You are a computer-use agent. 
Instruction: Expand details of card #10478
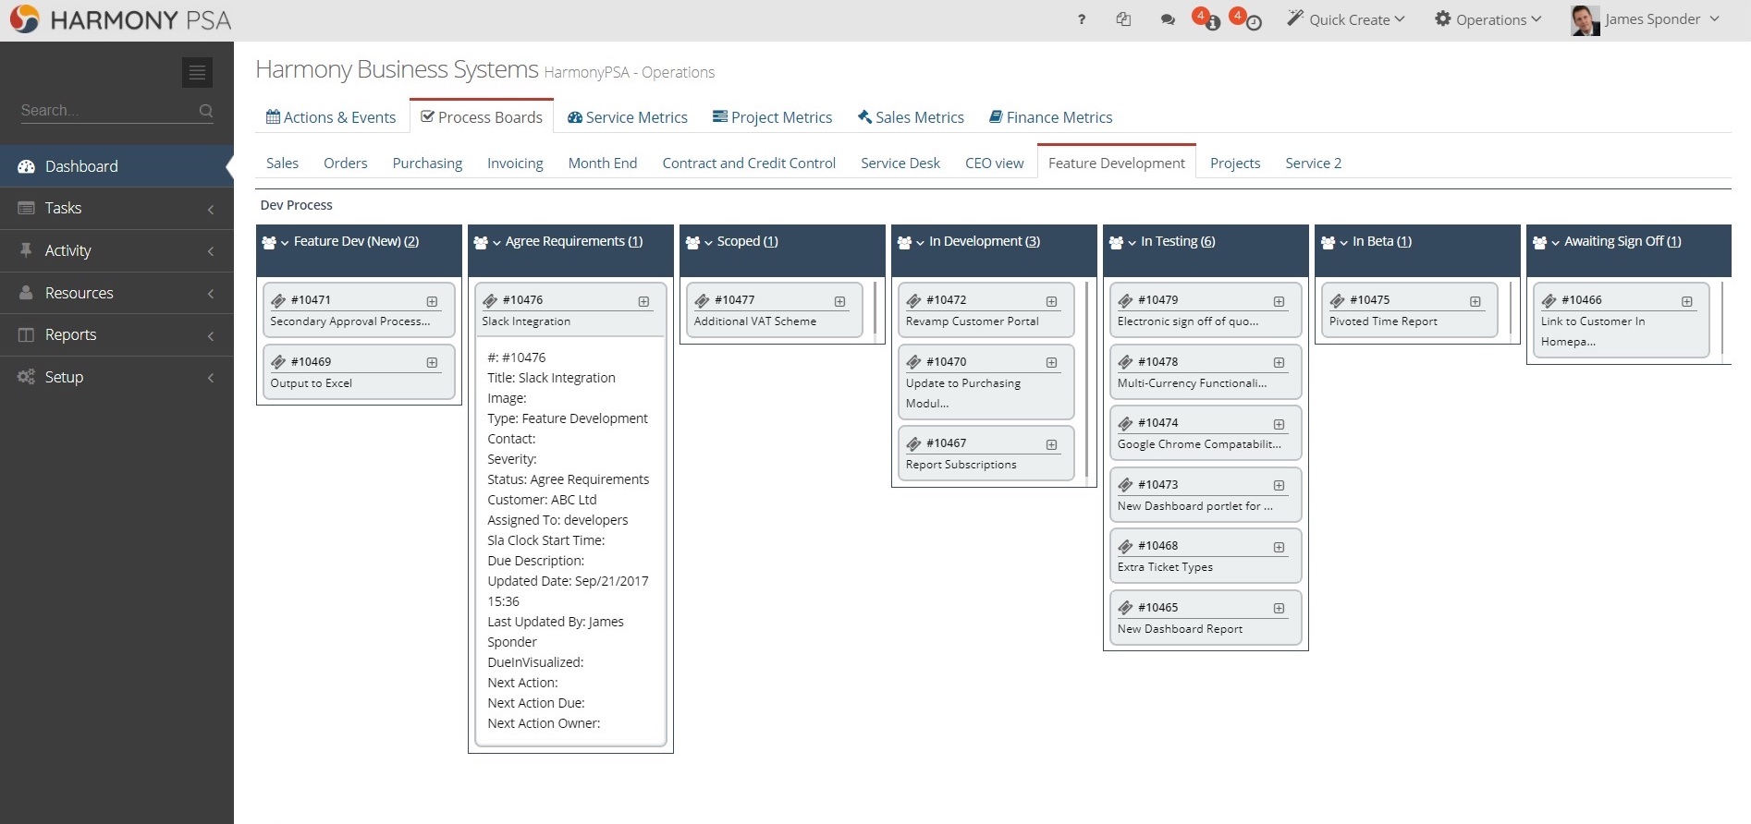(1279, 363)
